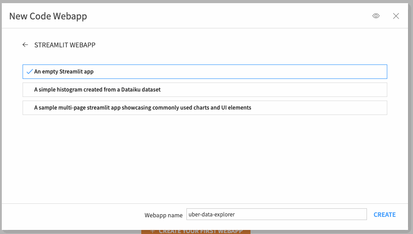413x234 pixels.
Task: Click the 'New Code Webapp' dialog title
Action: pyautogui.click(x=48, y=16)
